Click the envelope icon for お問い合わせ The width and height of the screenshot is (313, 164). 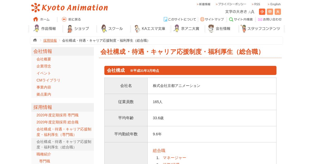click(260, 19)
